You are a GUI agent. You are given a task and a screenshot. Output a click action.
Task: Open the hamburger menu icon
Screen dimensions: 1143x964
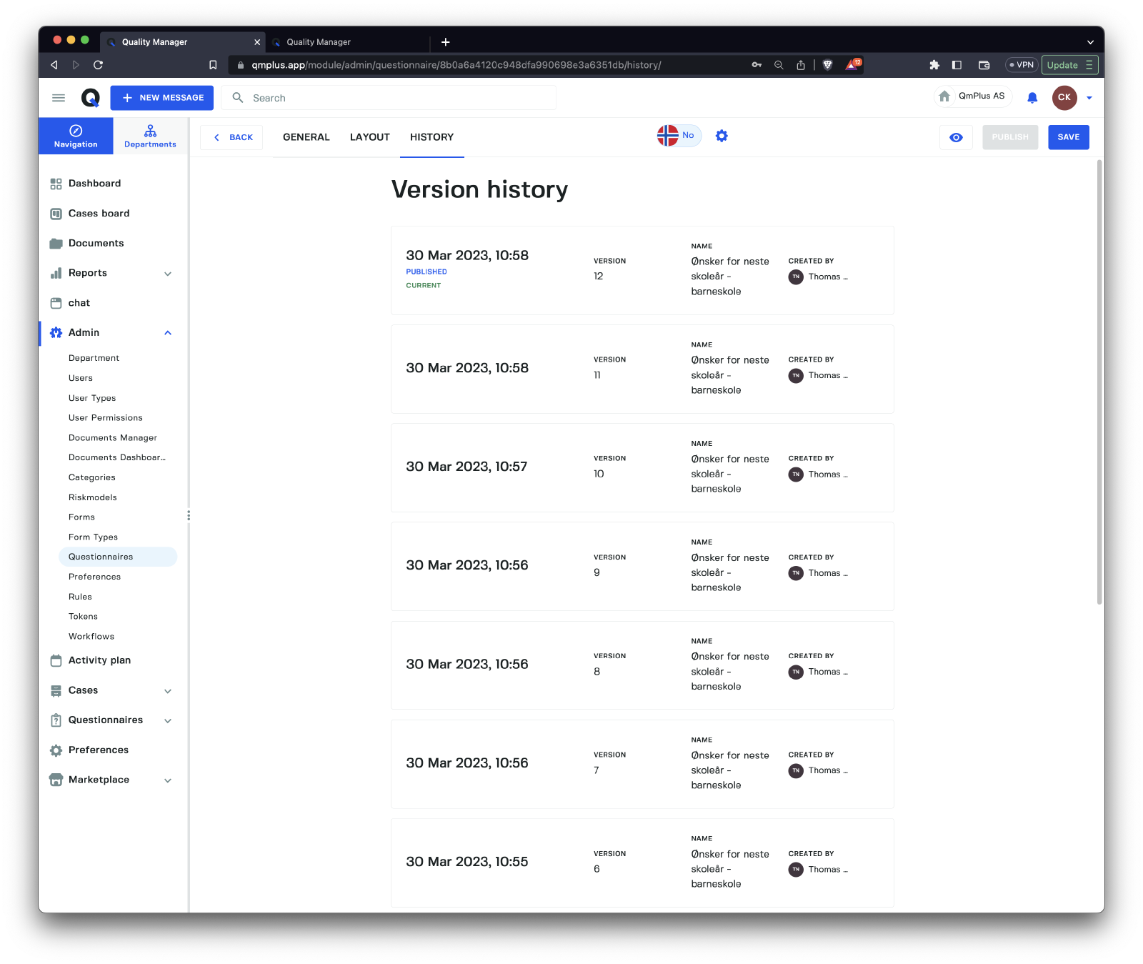(59, 98)
